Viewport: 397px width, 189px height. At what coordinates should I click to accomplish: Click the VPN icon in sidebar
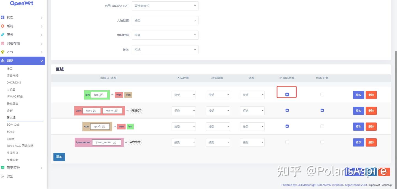click(x=3, y=52)
